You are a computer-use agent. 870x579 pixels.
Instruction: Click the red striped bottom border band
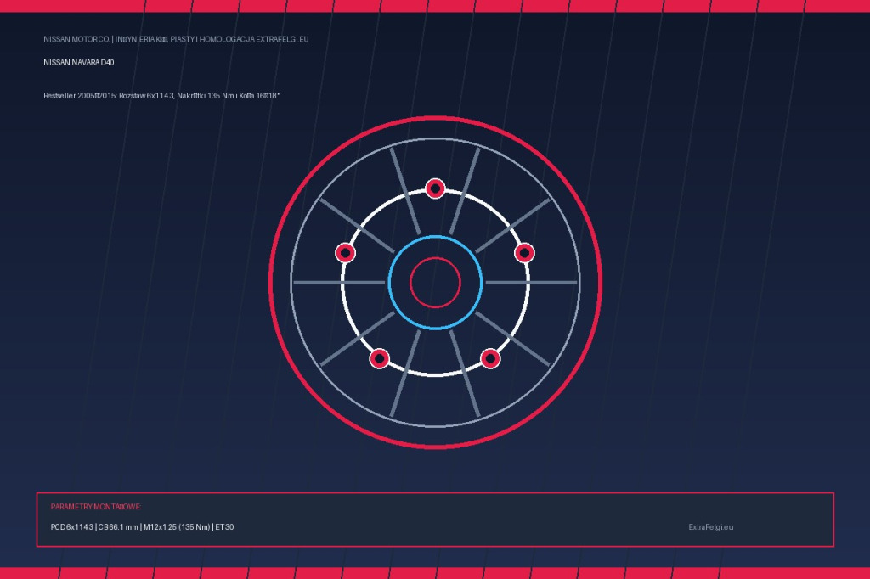(x=435, y=573)
